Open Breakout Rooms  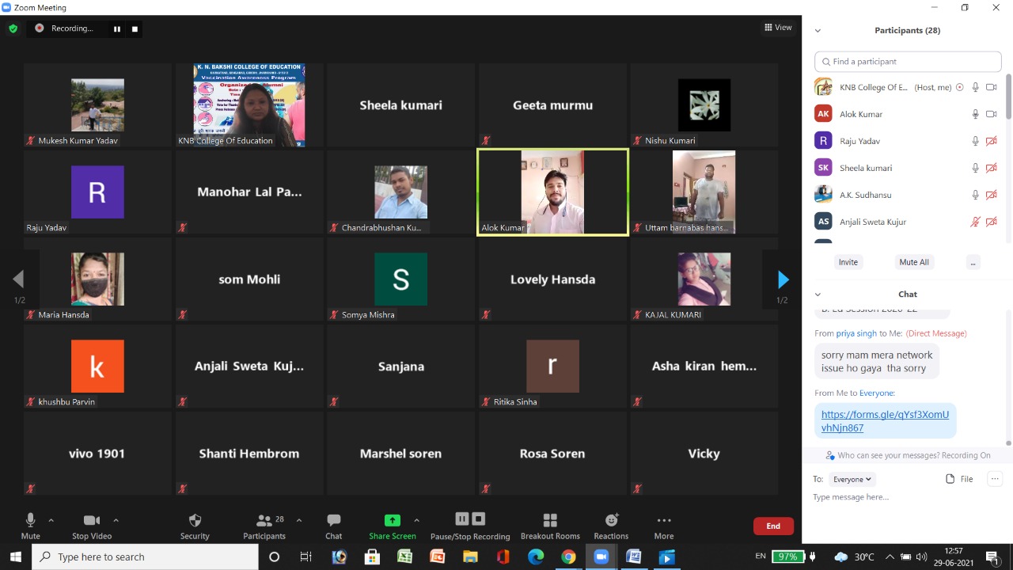click(x=550, y=526)
